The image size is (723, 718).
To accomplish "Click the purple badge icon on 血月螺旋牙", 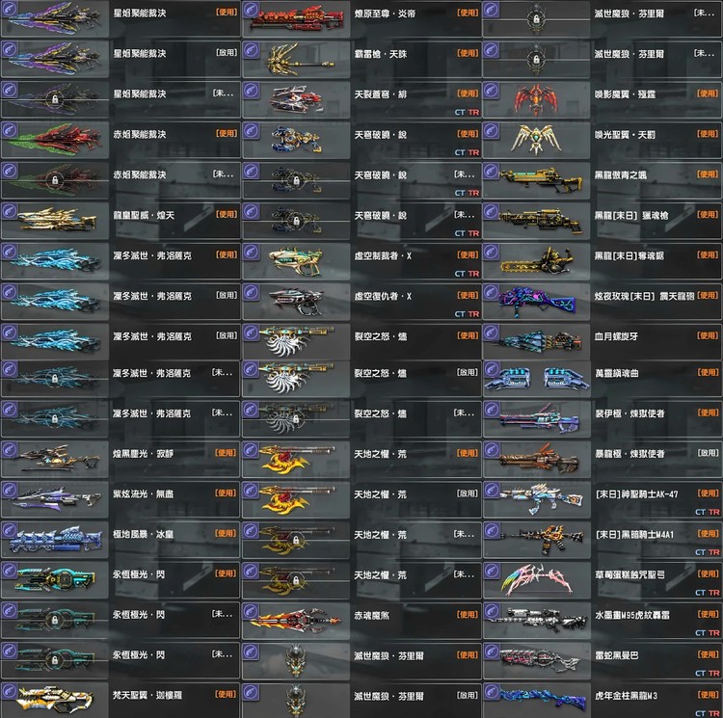I will 491,332.
